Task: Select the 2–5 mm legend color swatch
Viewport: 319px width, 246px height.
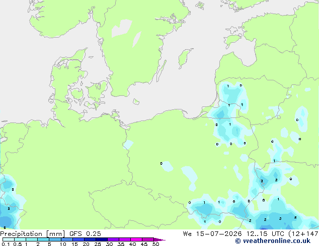Action: [43, 239]
